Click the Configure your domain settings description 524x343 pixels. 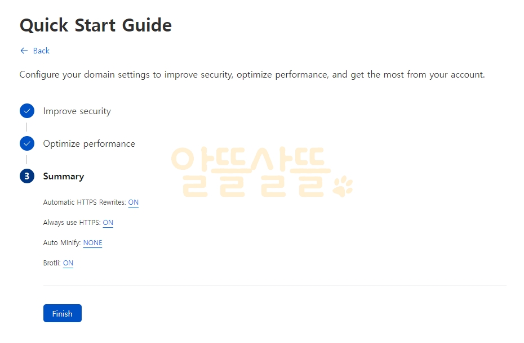(252, 75)
